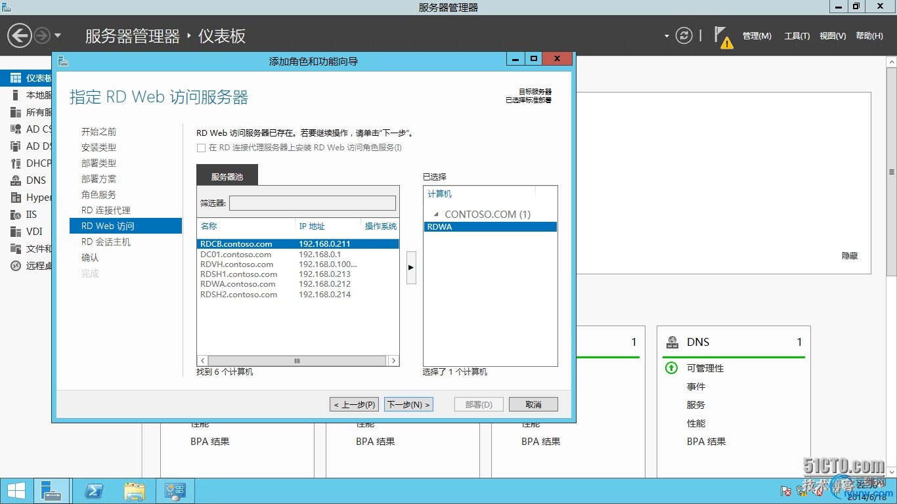Select the VDI group in the sidebar
897x504 pixels.
[x=26, y=232]
